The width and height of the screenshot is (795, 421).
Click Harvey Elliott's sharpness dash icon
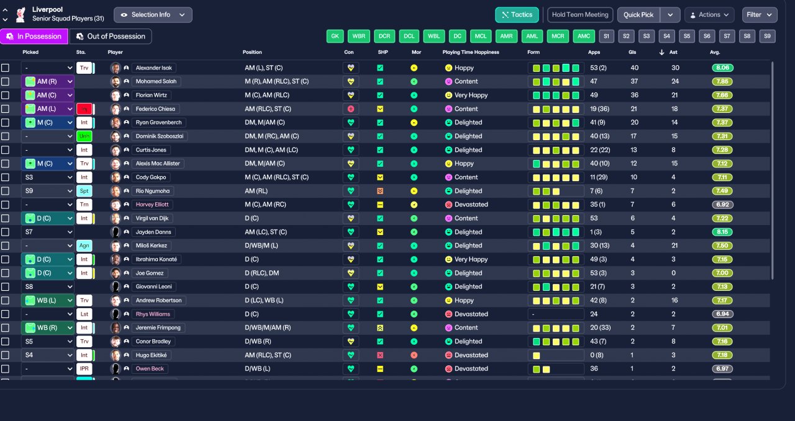coord(380,205)
